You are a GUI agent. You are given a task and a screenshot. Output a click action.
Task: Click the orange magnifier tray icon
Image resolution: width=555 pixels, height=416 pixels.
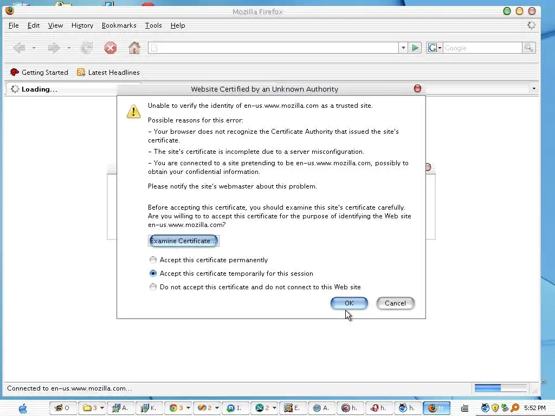[x=515, y=408]
